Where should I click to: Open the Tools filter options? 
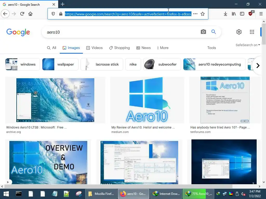[211, 48]
